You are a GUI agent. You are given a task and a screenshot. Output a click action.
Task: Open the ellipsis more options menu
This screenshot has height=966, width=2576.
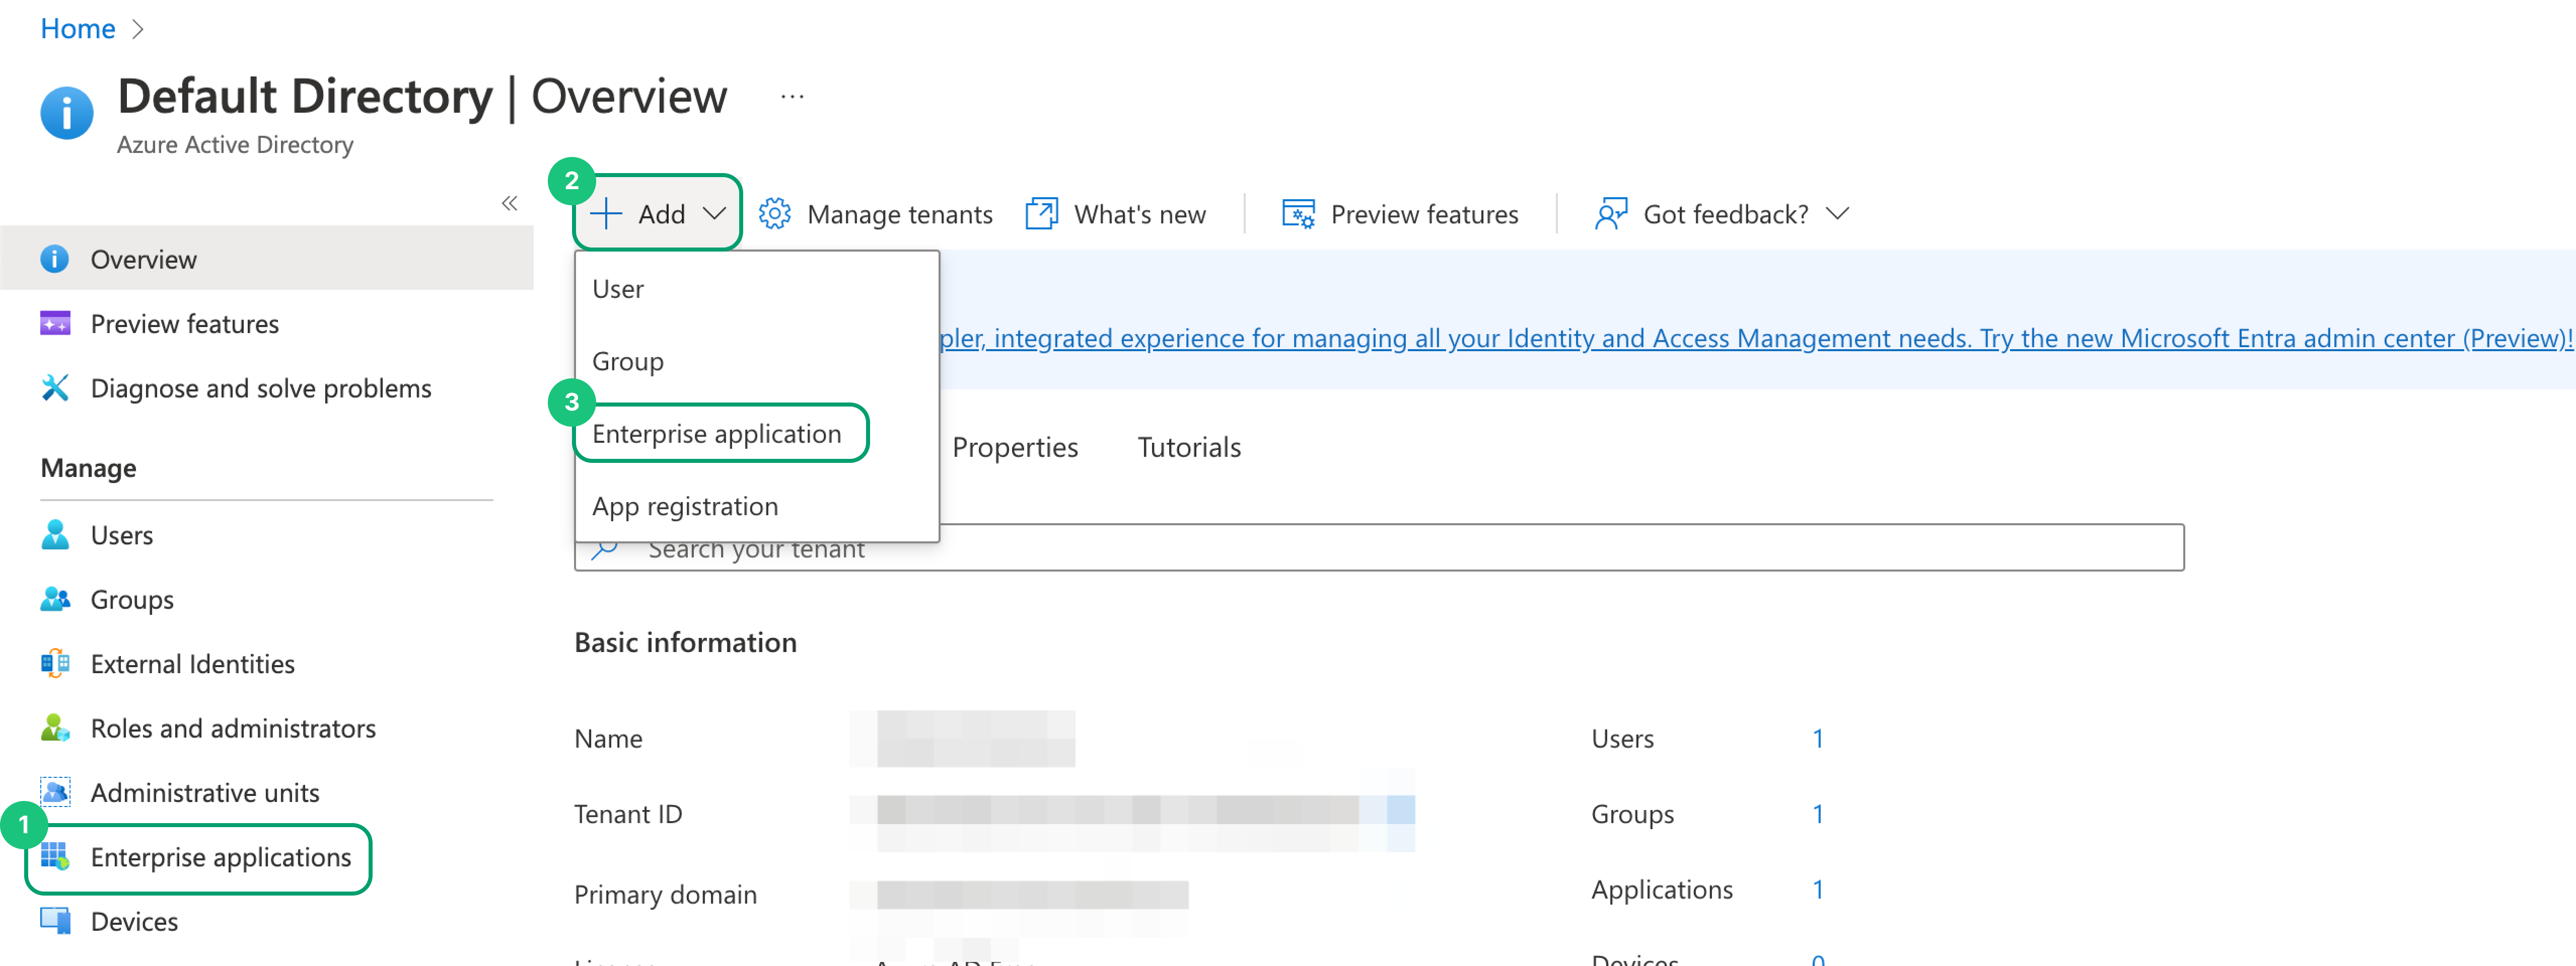tap(792, 97)
